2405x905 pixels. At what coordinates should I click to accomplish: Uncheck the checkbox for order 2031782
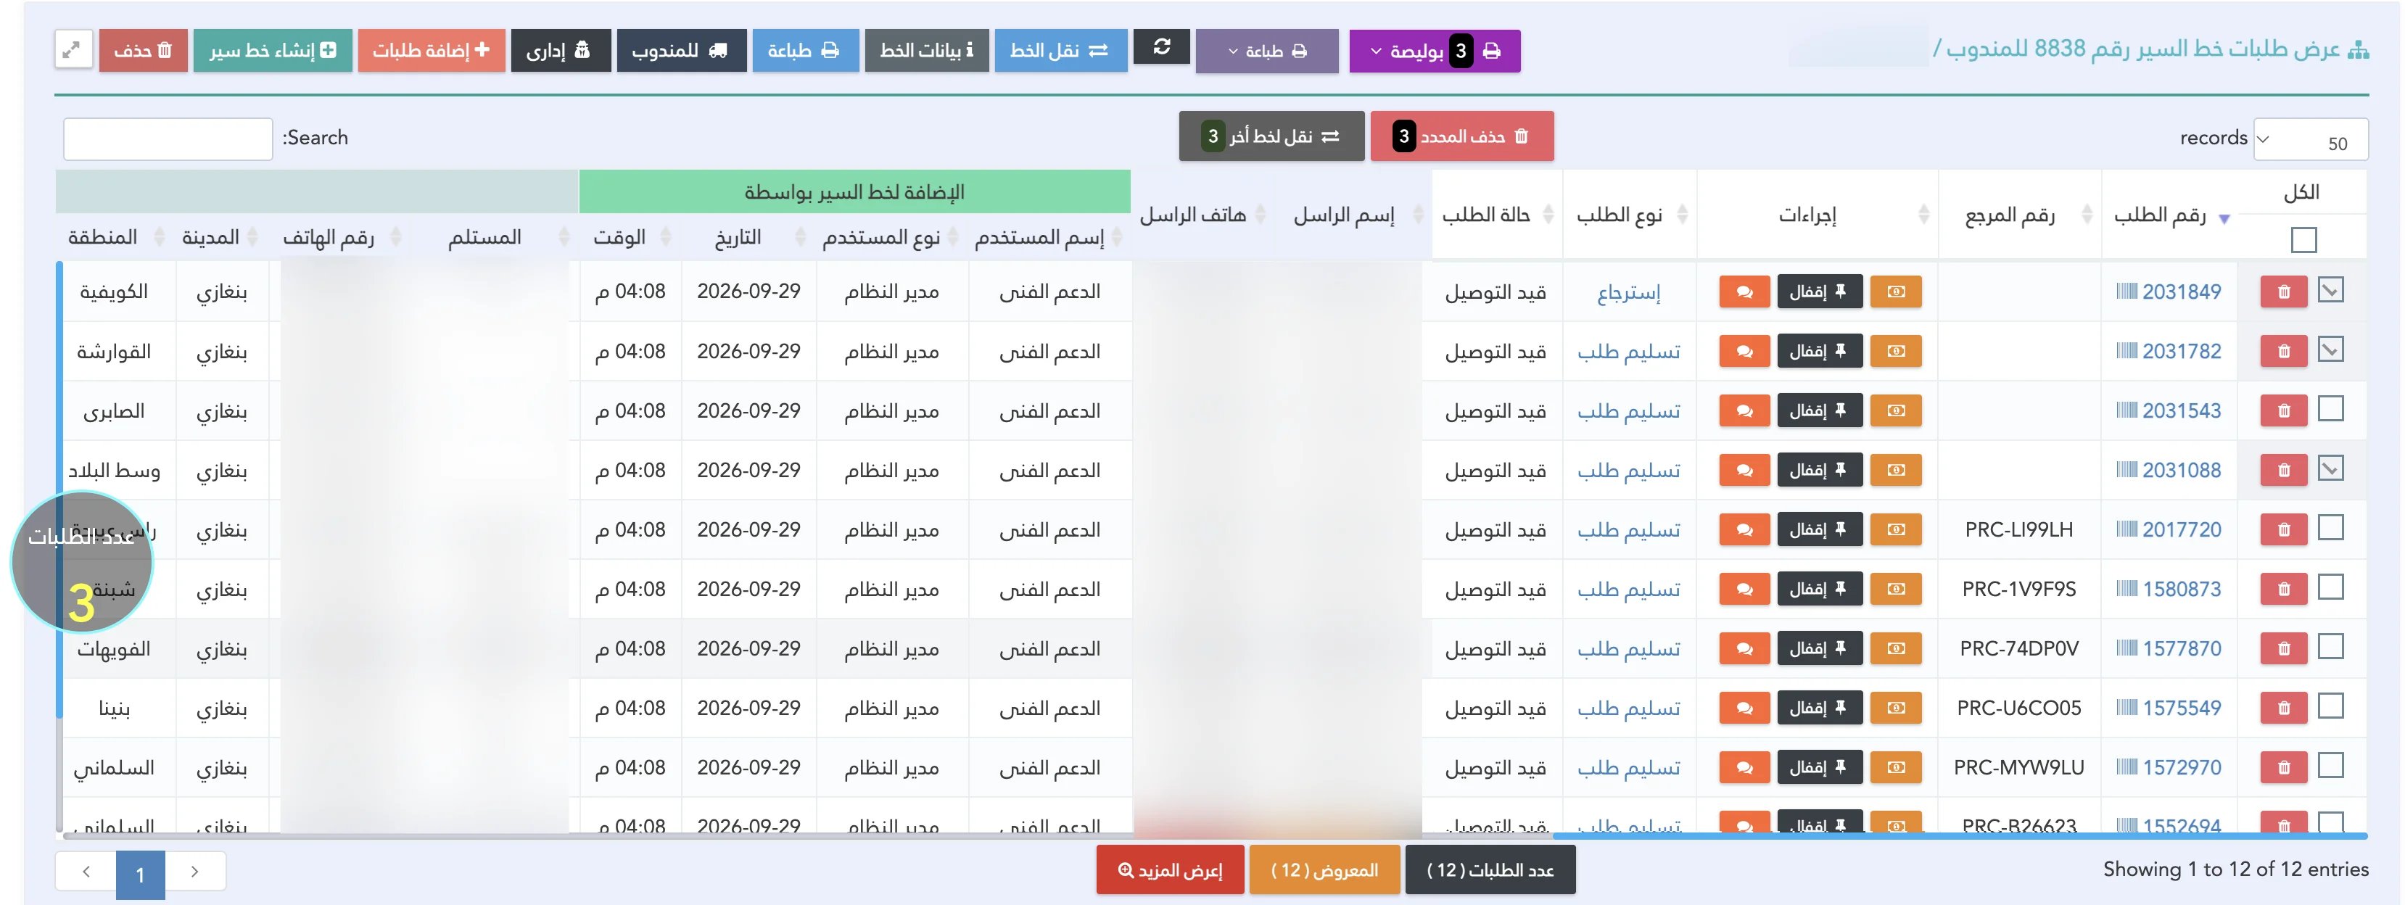pyautogui.click(x=2330, y=350)
